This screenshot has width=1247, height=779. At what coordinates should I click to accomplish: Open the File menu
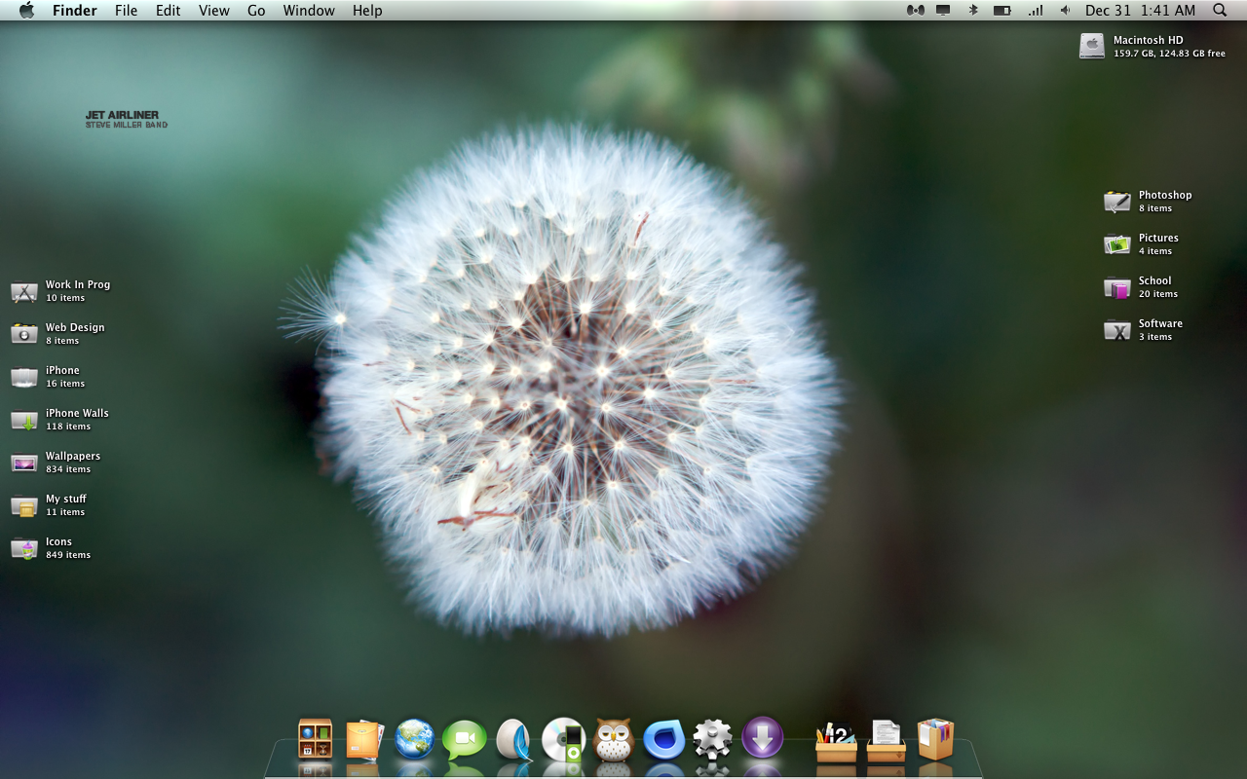126,11
